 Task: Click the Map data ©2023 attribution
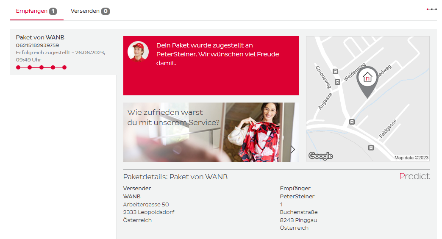pyautogui.click(x=411, y=158)
